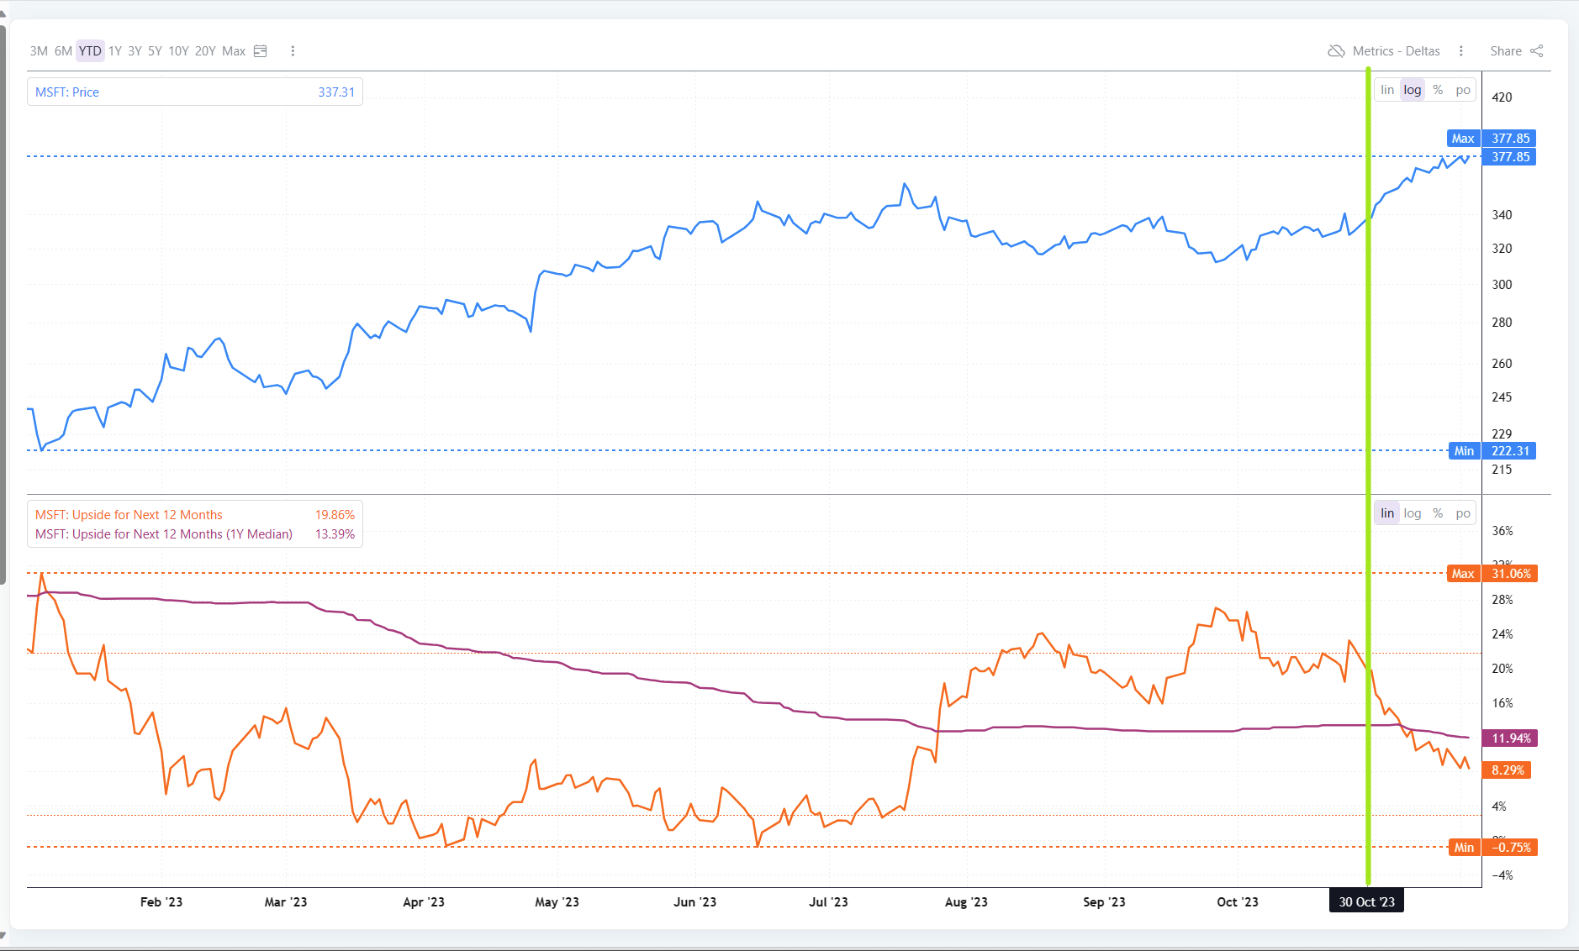Screen dimensions: 1579x951
Task: Select the 1Y time range
Action: point(115,51)
